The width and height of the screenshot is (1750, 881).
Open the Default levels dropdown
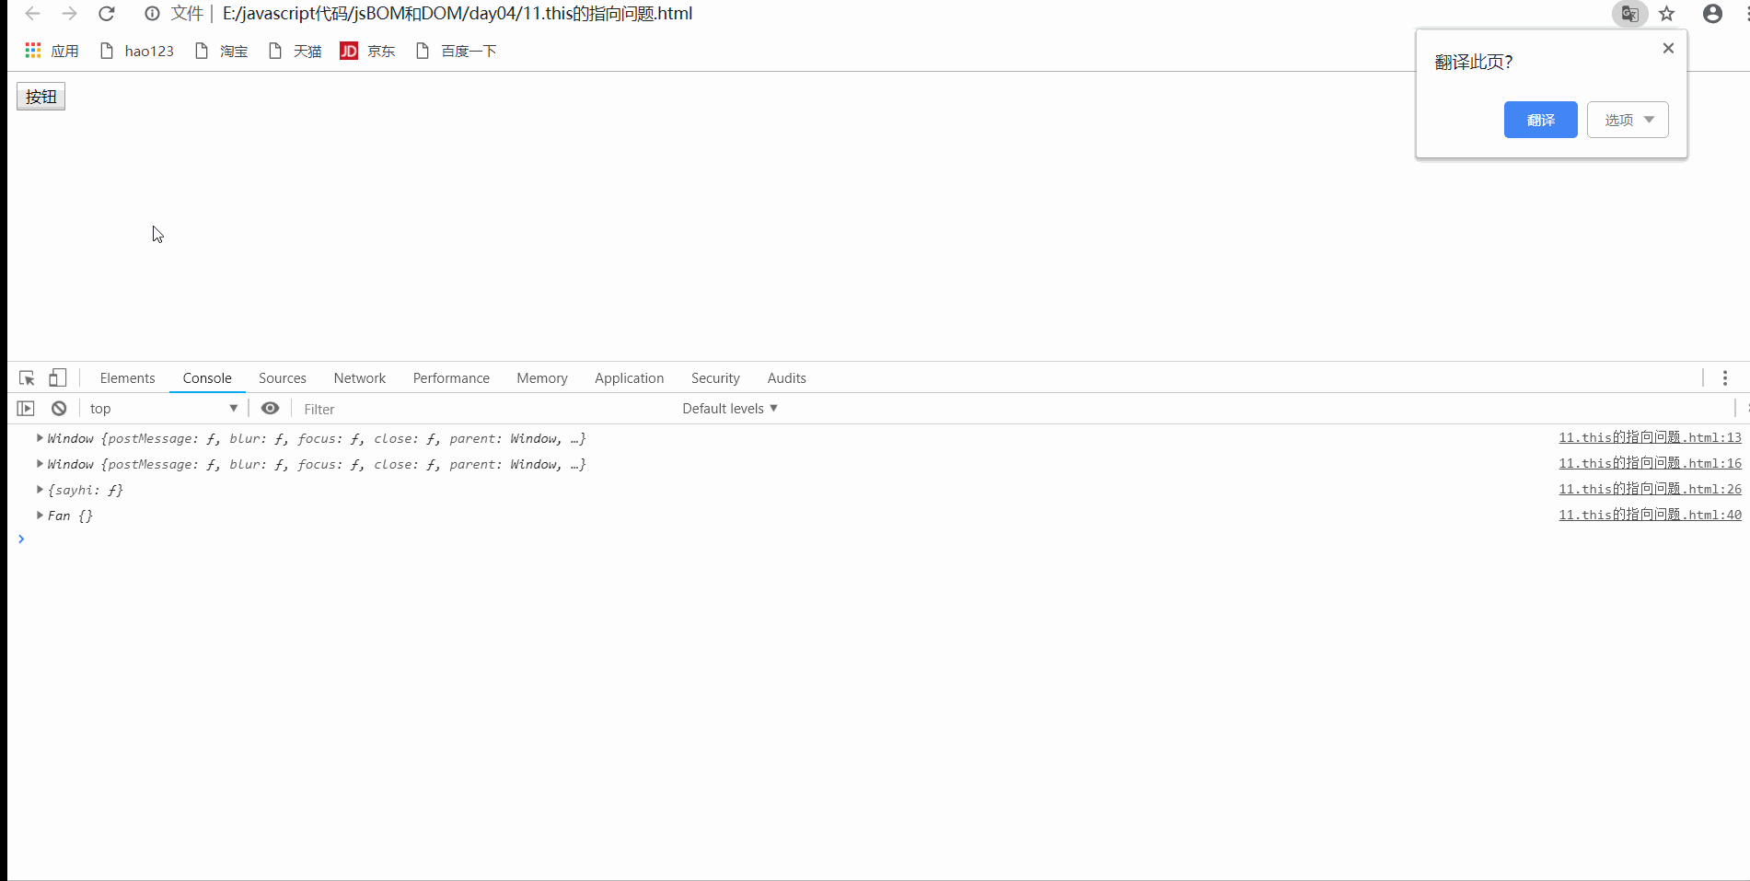[x=730, y=409]
